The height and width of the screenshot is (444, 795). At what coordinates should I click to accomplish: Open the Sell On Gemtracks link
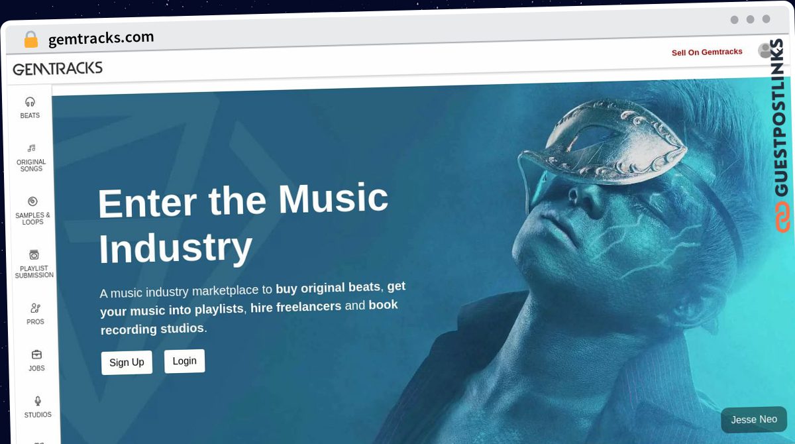[x=707, y=52]
